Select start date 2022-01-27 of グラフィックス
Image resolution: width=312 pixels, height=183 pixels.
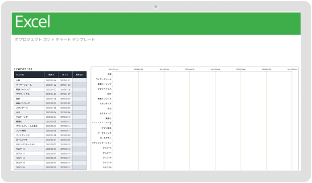(x=51, y=94)
